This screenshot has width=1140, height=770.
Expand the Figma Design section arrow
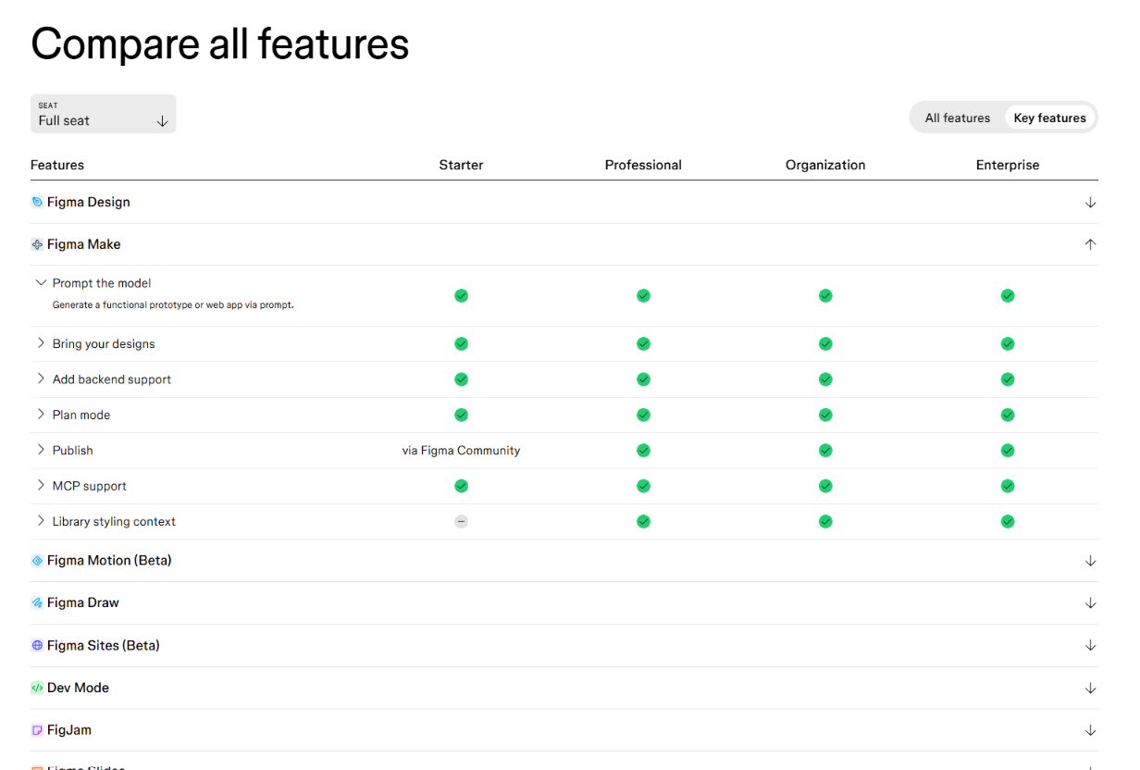pyautogui.click(x=1090, y=203)
